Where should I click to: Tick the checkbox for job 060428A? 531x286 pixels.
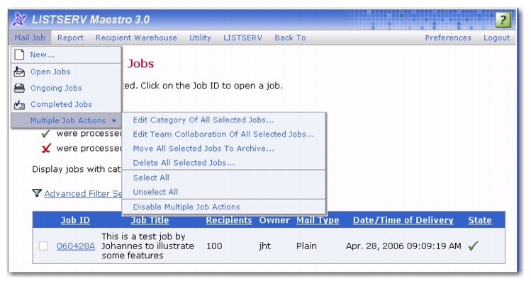point(43,246)
